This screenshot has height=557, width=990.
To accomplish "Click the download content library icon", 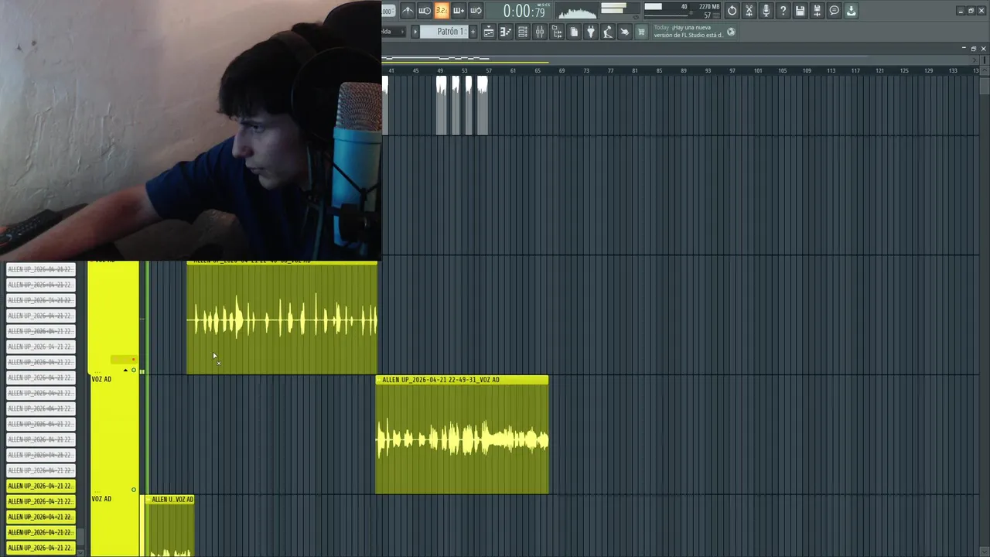I will (851, 11).
